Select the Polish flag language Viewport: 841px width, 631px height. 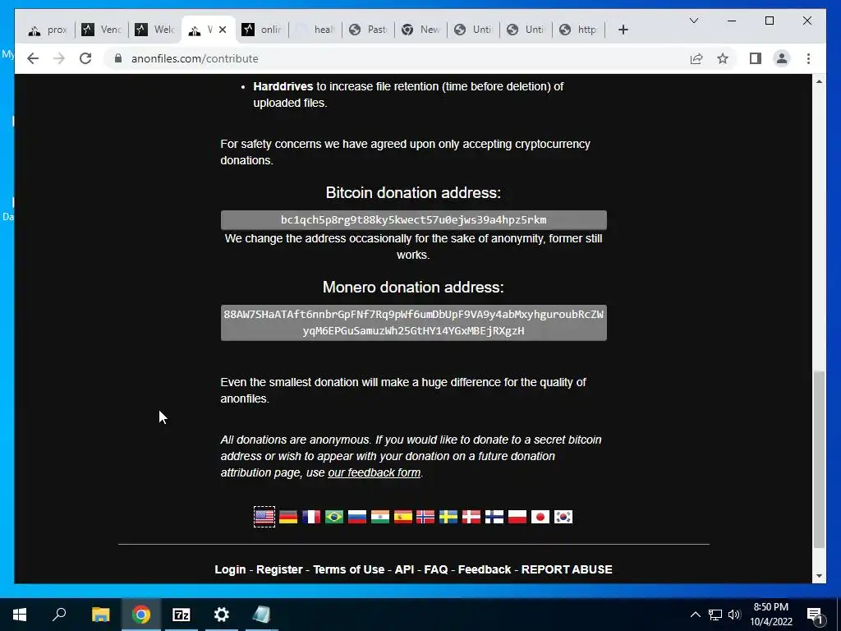coord(517,517)
